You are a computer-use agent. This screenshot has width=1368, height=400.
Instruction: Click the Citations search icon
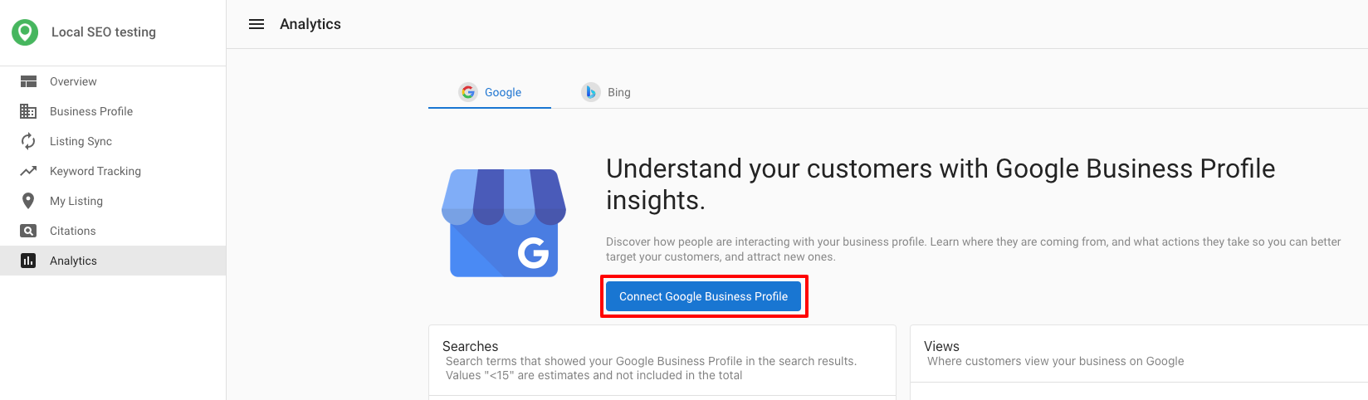pyautogui.click(x=28, y=231)
